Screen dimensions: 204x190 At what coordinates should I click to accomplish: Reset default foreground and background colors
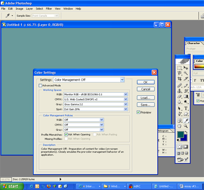coord(178,140)
